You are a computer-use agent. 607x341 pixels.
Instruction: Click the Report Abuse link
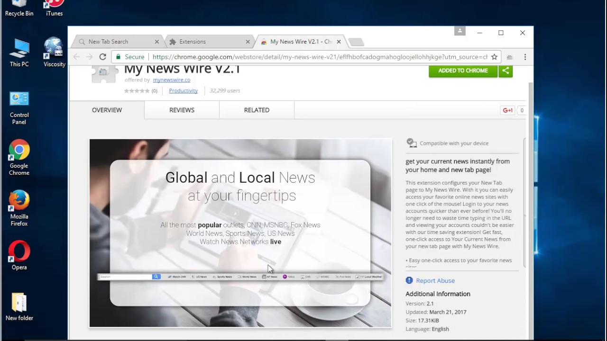click(435, 280)
